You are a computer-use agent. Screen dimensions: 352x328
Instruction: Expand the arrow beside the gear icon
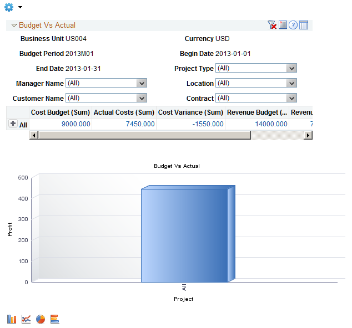click(20, 7)
